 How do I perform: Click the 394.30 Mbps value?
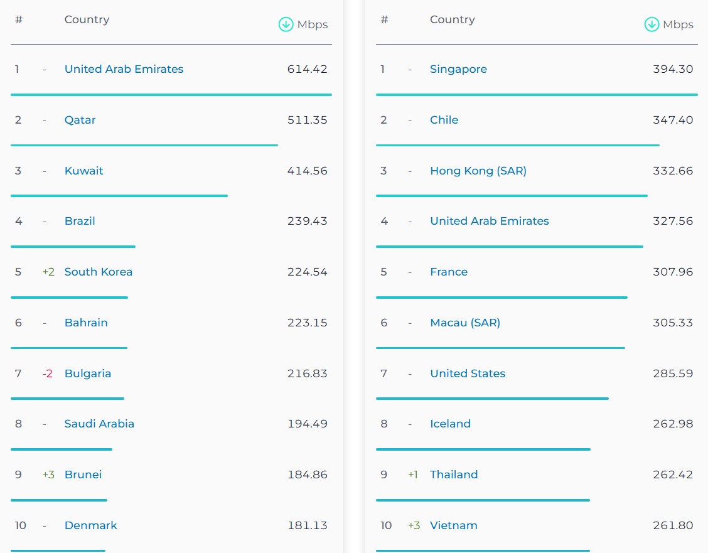[673, 69]
